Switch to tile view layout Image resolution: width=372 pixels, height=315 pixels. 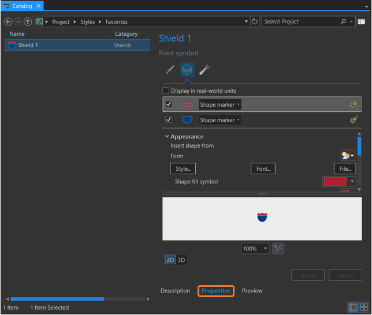coord(364,307)
